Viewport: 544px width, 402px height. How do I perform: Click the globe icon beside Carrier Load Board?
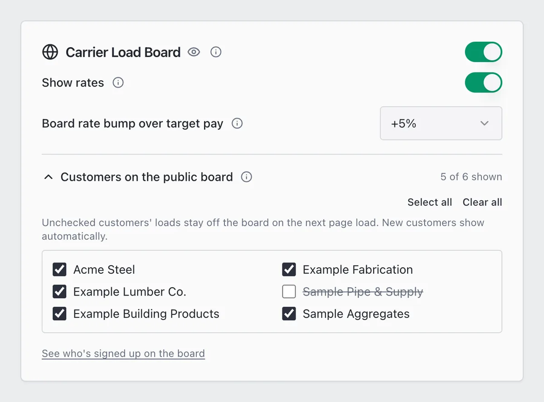pyautogui.click(x=50, y=52)
